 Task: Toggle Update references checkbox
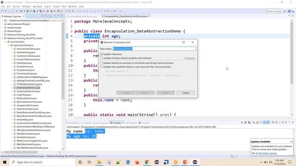102,54
